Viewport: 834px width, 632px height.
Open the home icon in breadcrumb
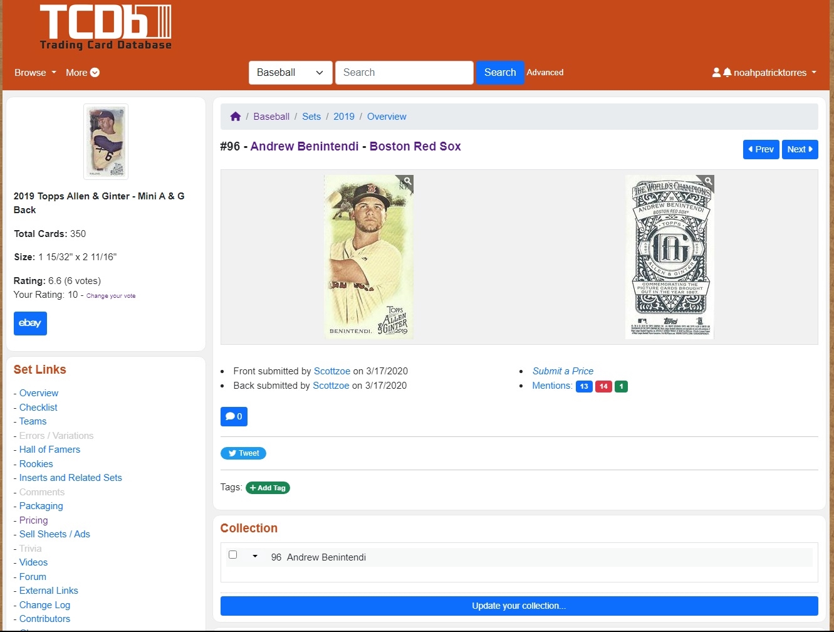pyautogui.click(x=236, y=117)
